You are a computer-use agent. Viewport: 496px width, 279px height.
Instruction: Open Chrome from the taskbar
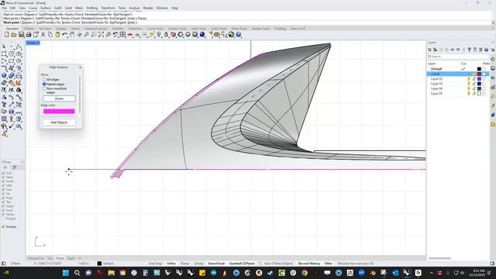[305, 273]
